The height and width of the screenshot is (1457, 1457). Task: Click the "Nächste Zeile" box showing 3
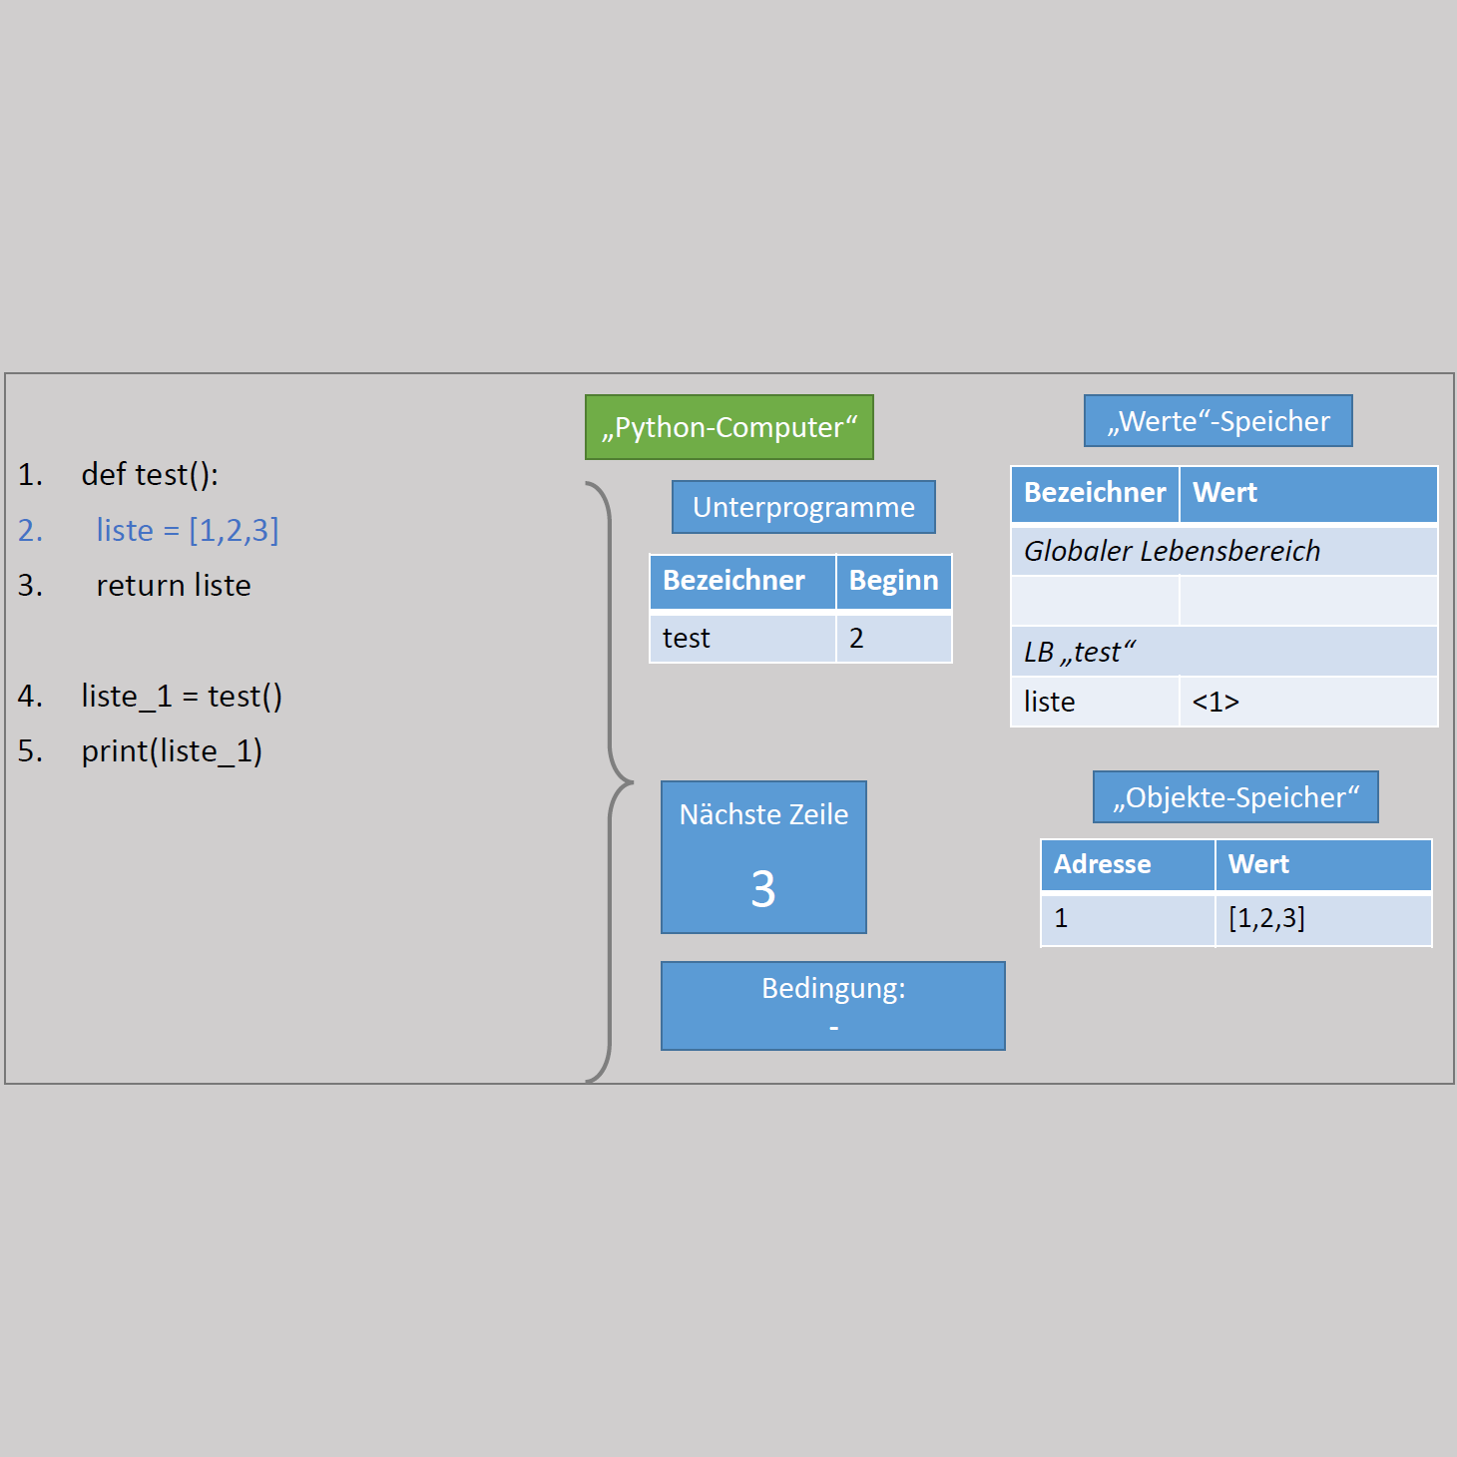point(763,857)
